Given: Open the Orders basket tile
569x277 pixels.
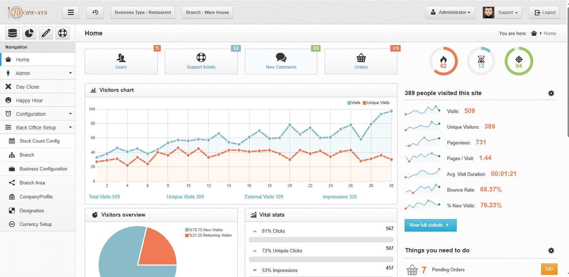Looking at the screenshot, I should 361,61.
